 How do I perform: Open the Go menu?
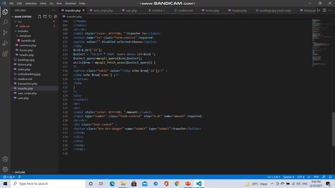[51, 4]
